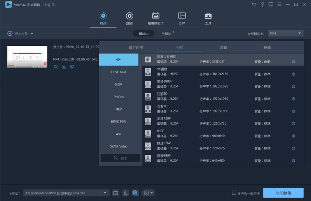
Task: Select the 左右3D preset icon
Action: [x=148, y=109]
